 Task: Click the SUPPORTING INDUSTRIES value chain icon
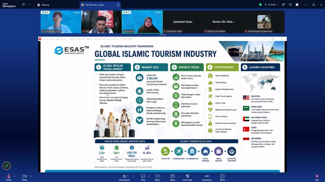point(231,151)
